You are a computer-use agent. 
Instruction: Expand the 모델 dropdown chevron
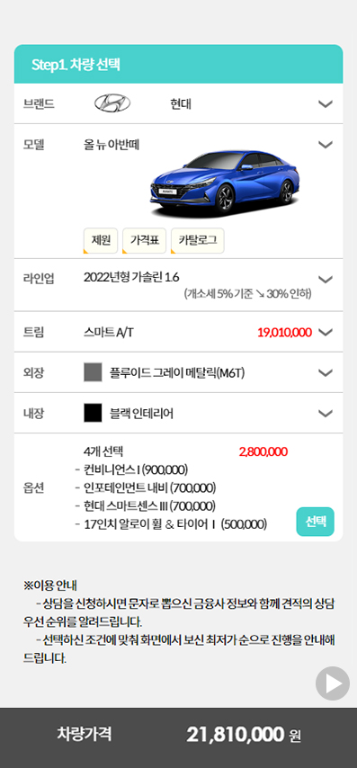326,145
